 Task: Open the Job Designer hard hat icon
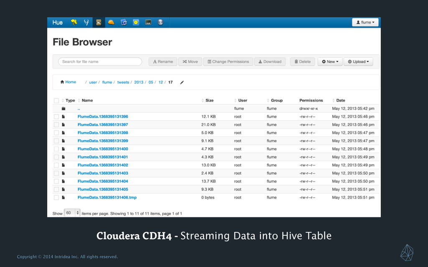(x=111, y=23)
